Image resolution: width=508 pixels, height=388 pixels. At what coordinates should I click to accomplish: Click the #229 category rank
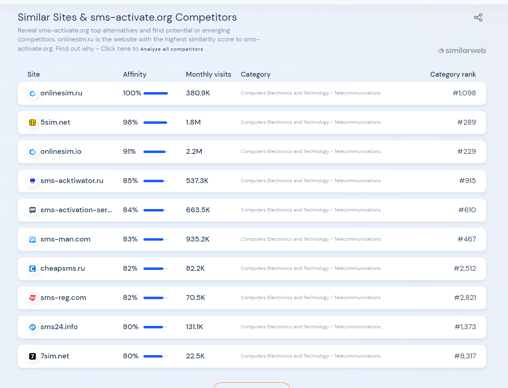[467, 151]
